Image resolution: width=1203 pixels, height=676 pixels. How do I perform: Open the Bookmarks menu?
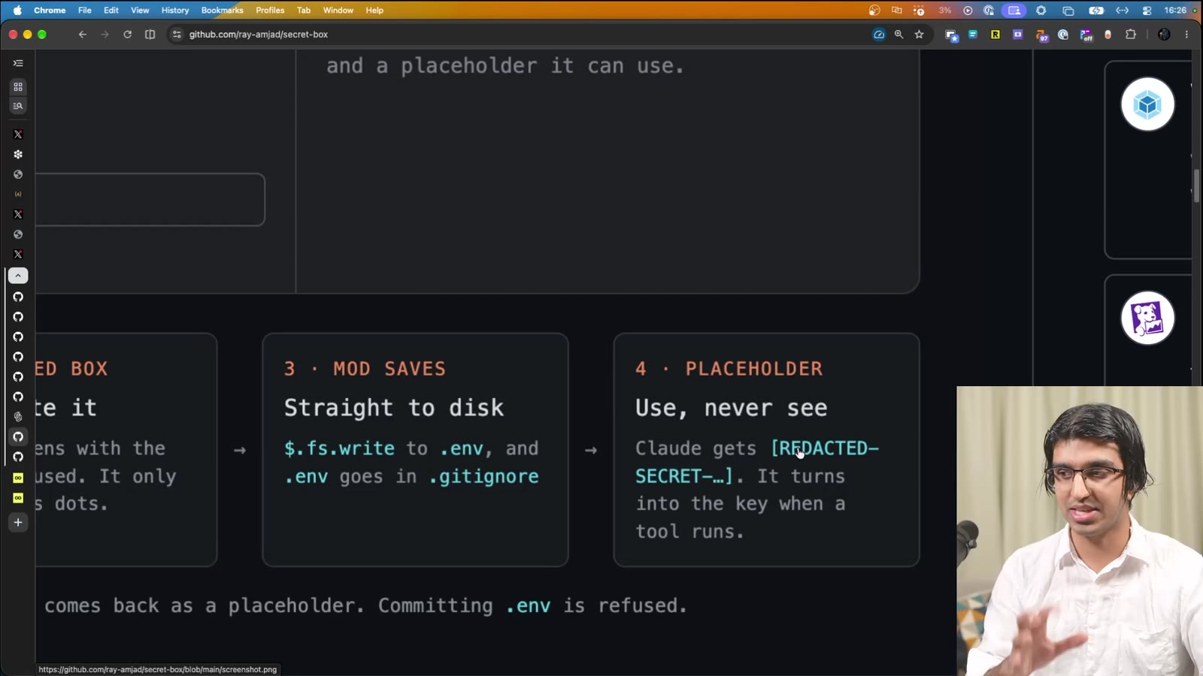tap(222, 11)
